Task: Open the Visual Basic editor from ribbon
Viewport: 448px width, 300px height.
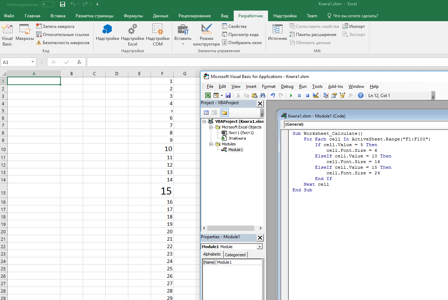Action: tap(7, 35)
